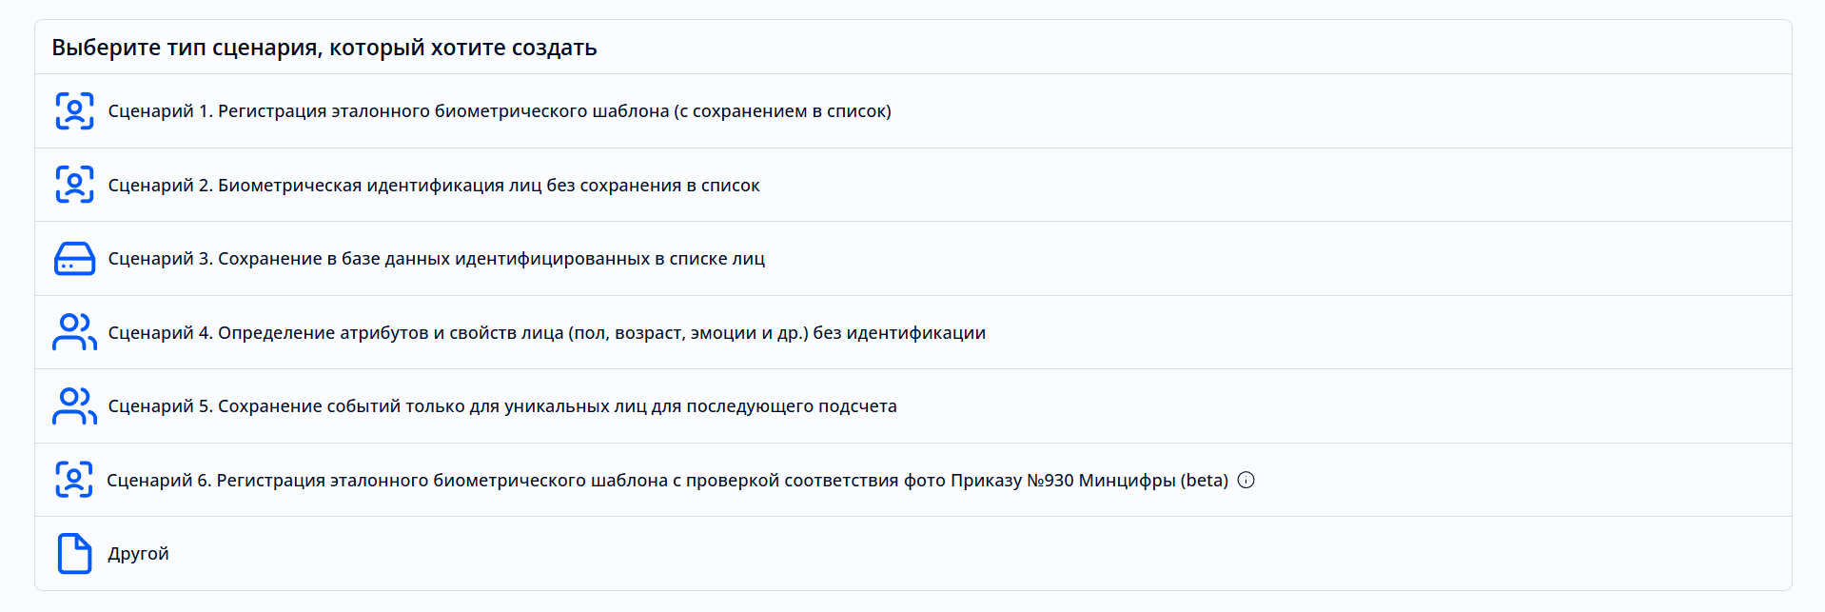This screenshot has width=1825, height=612.
Task: Choose the Другой scenario type
Action: (140, 553)
